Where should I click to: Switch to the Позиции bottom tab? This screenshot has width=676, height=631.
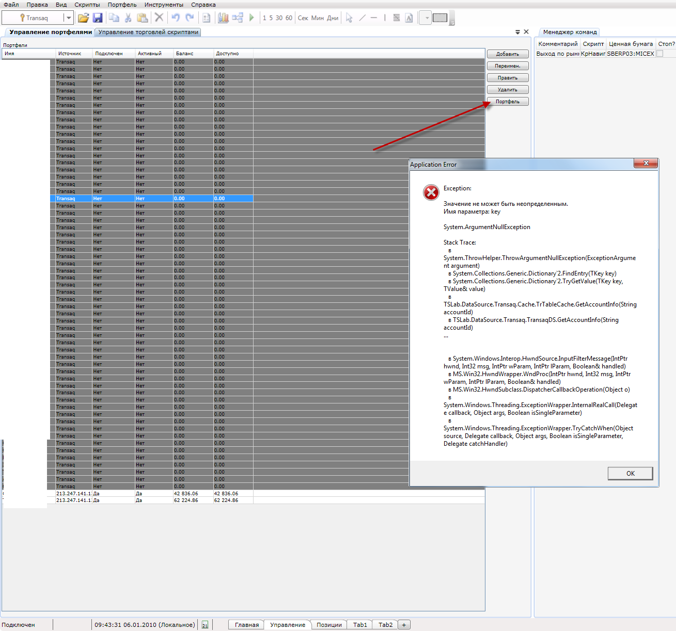pyautogui.click(x=329, y=625)
